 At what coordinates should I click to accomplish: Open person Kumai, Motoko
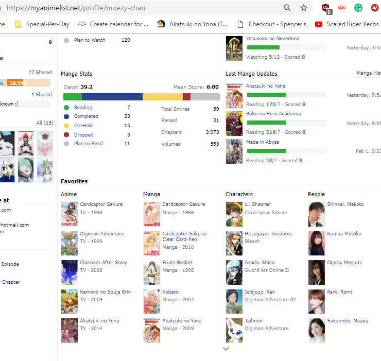click(344, 234)
